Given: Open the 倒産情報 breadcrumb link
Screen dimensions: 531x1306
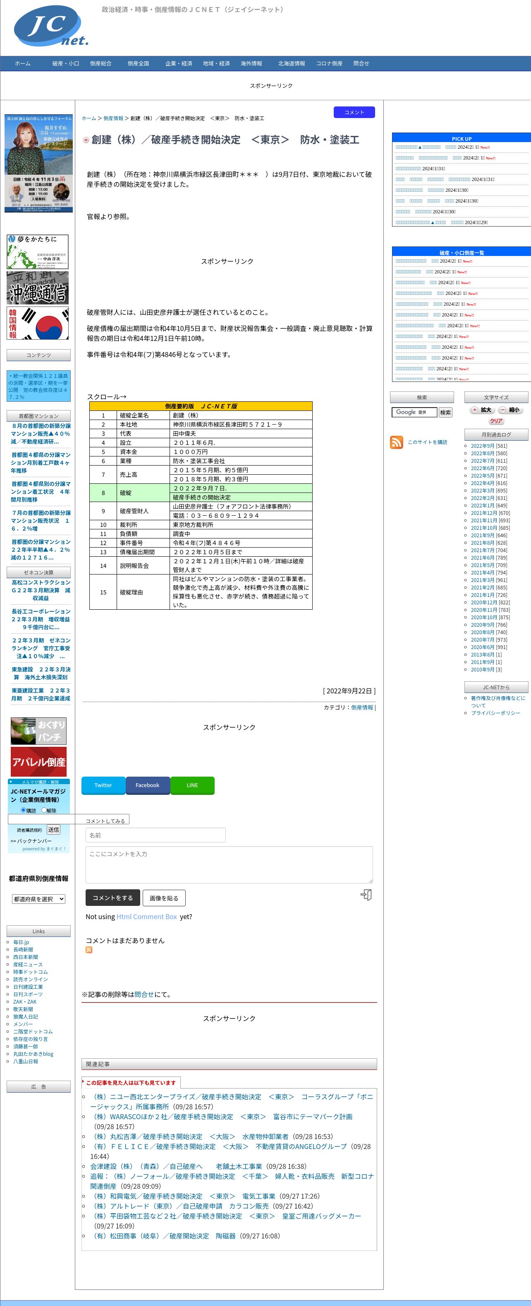Looking at the screenshot, I should coord(113,118).
